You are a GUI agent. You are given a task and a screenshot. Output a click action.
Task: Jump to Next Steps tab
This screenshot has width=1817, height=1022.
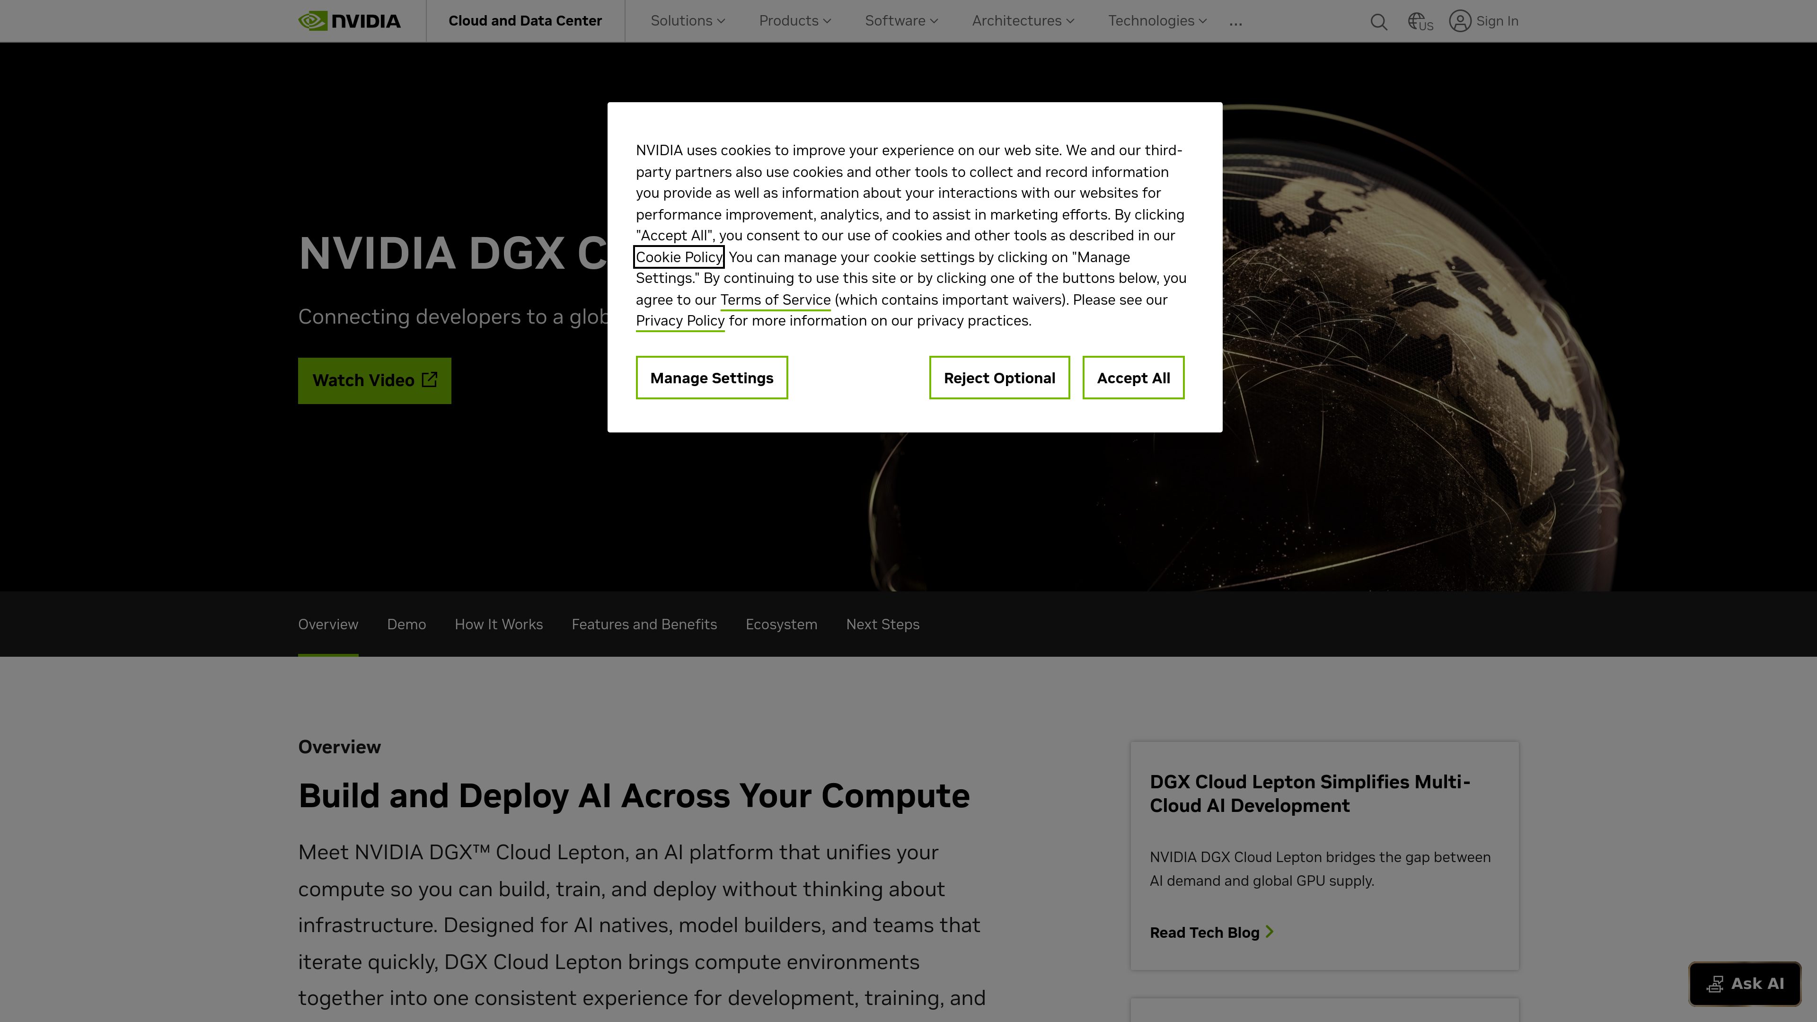pos(882,624)
